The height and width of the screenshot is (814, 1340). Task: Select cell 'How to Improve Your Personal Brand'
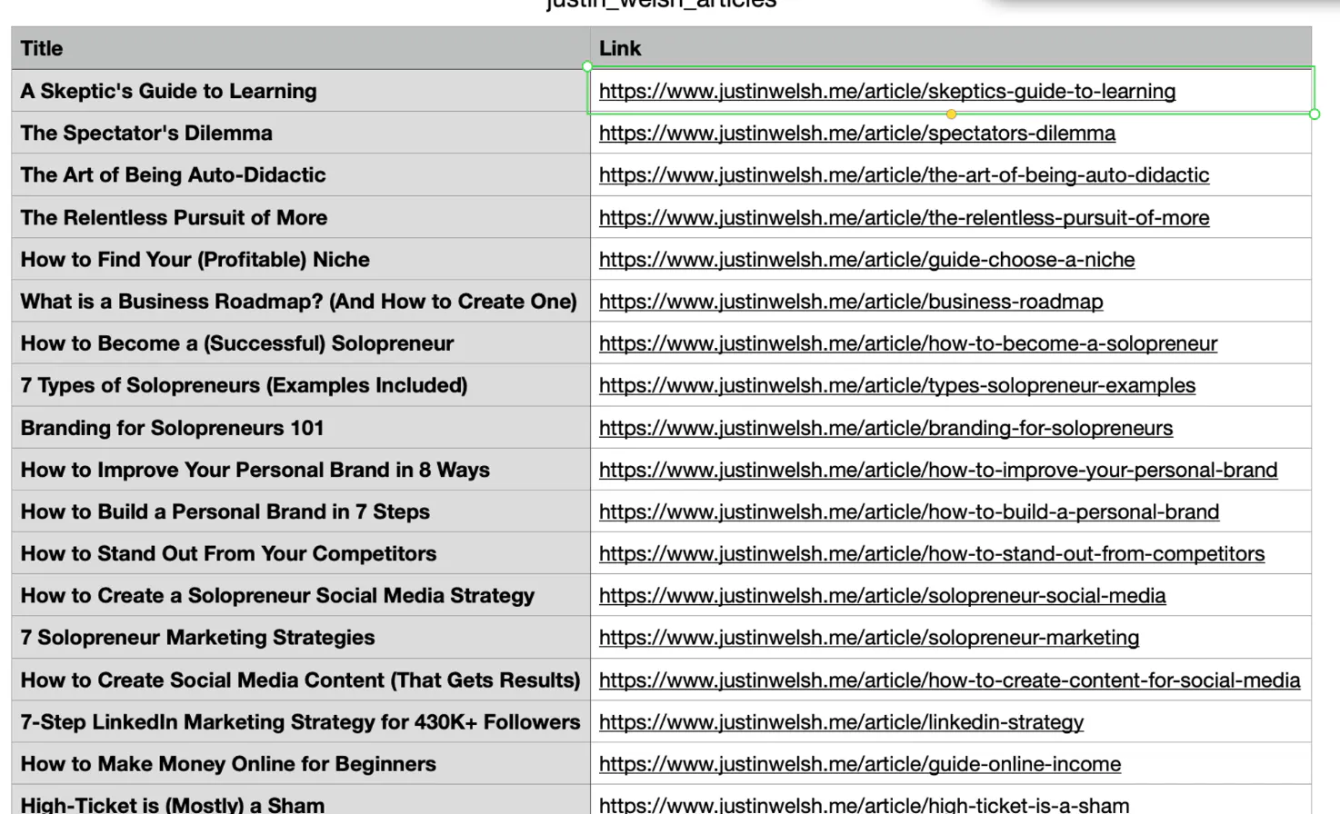[301, 470]
